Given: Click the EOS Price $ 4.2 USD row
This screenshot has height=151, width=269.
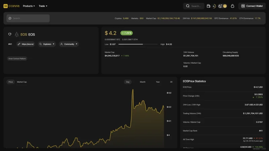Looking at the screenshot, I should coord(223,87).
